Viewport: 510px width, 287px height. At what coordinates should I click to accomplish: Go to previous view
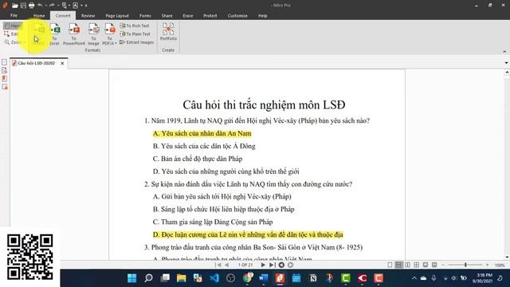click(x=281, y=265)
